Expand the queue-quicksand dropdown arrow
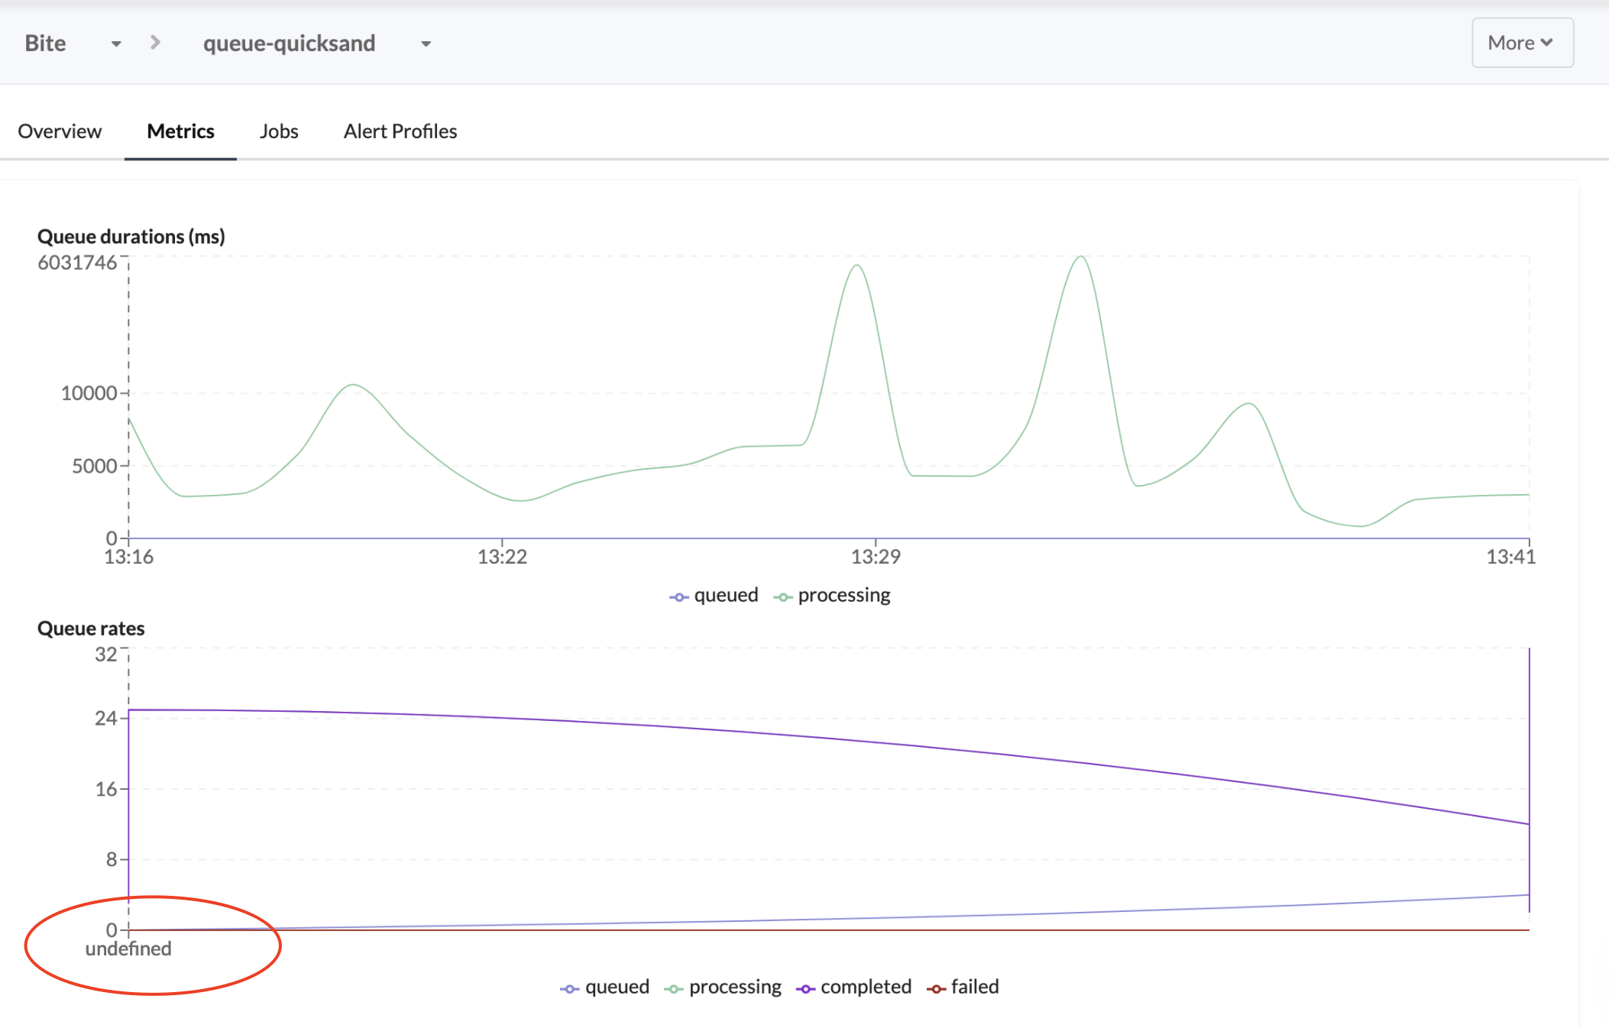The height and width of the screenshot is (1028, 1609). 426,44
